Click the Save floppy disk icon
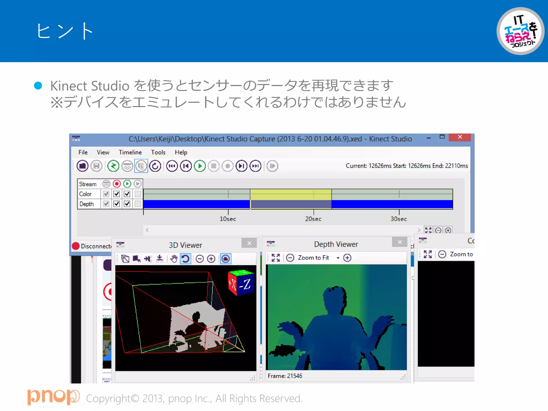This screenshot has width=548, height=411. [96, 166]
